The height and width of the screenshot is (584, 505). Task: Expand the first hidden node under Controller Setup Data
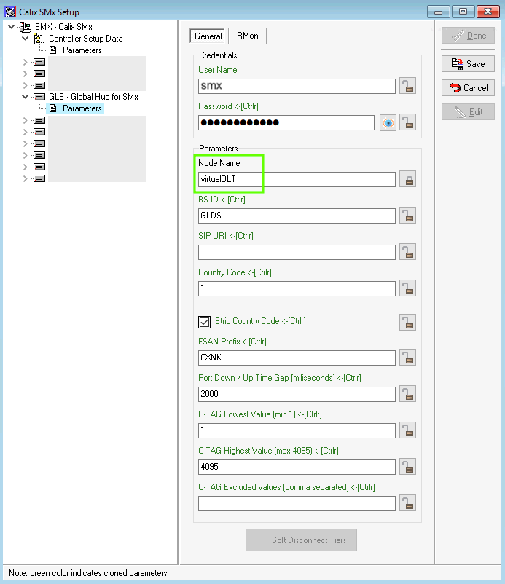25,62
